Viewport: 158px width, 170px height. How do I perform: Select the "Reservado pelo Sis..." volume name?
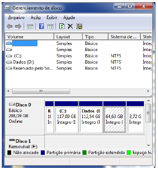(33, 68)
